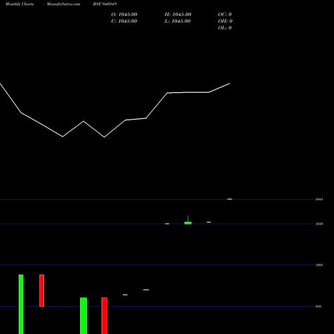Click the 'OH: 0' readout
This screenshot has width=334, height=334.
[x=225, y=21]
